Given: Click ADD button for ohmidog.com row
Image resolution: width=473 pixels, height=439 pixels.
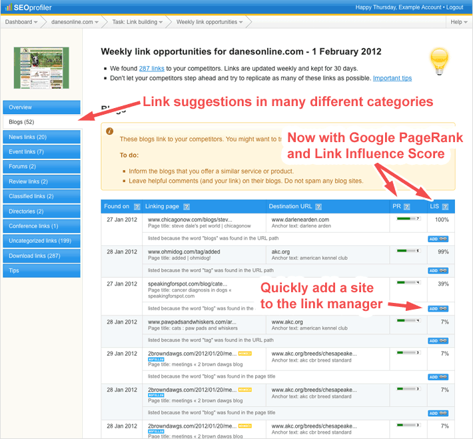Looking at the screenshot, I should tap(438, 271).
